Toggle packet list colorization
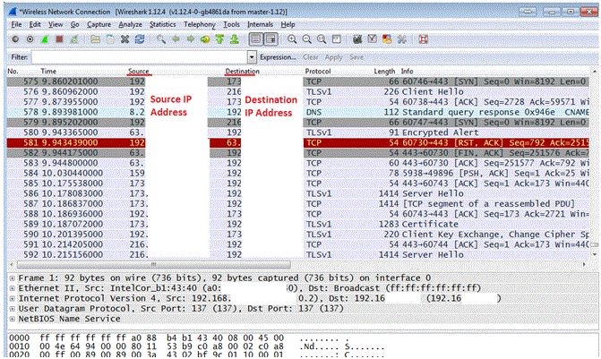Viewport: 601px width, 359px height. (x=256, y=39)
